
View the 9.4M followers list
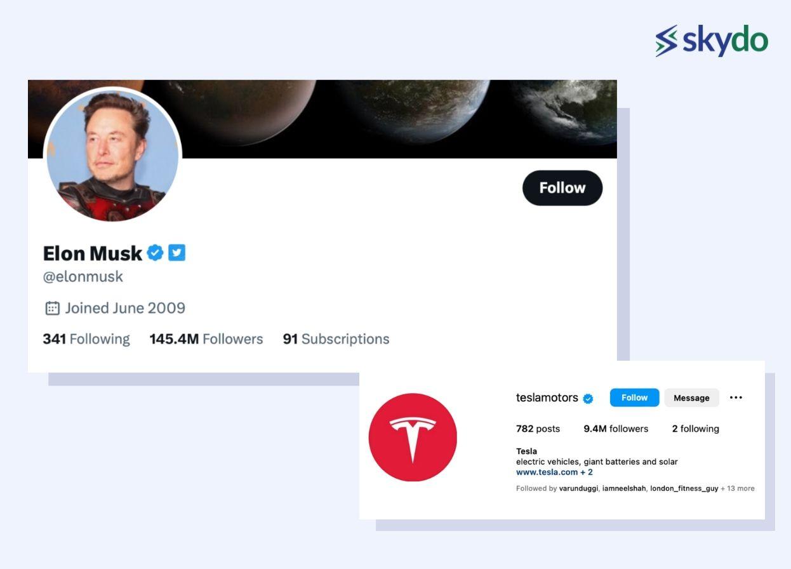pyautogui.click(x=616, y=429)
